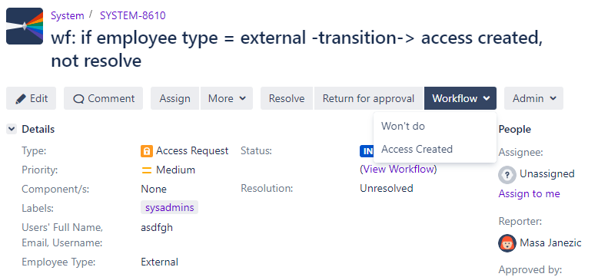The height and width of the screenshot is (277, 598).
Task: Open the More dropdown menu
Action: pyautogui.click(x=227, y=98)
